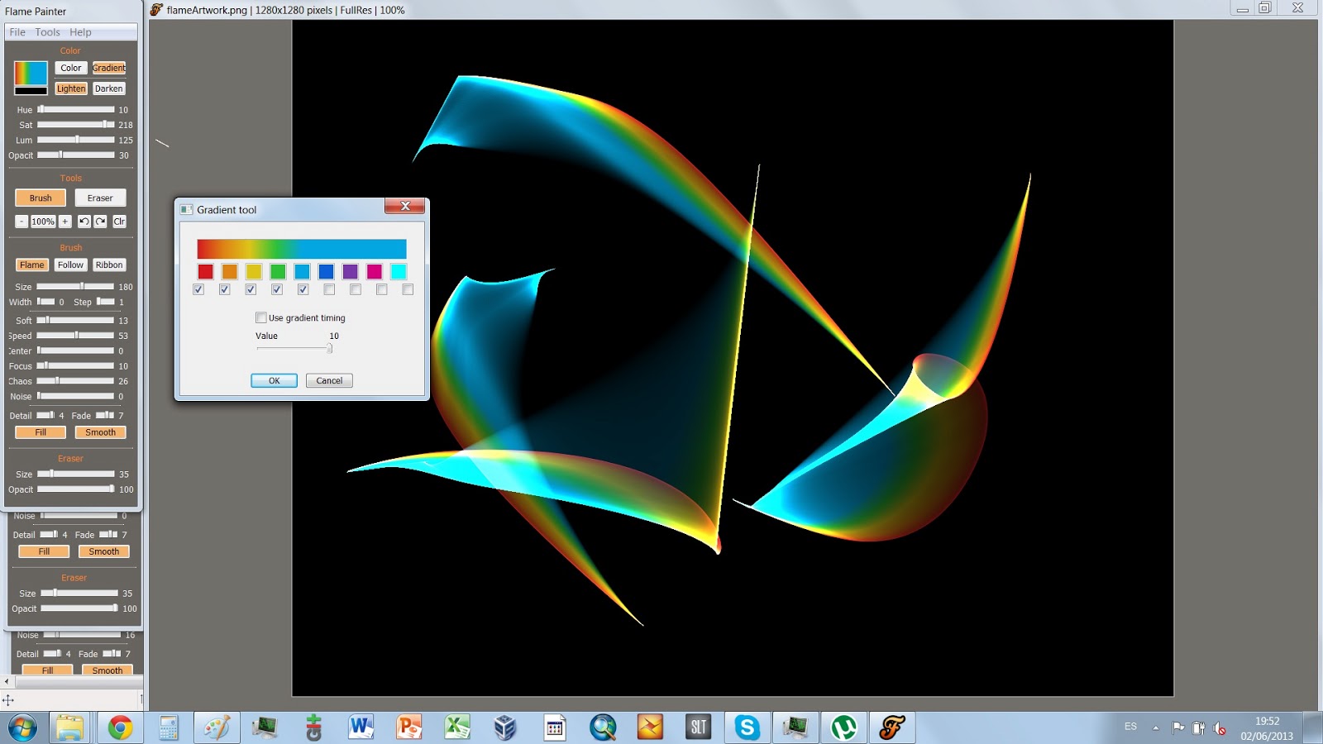Click the 100% zoom level field
The width and height of the screenshot is (1323, 744).
pos(43,222)
